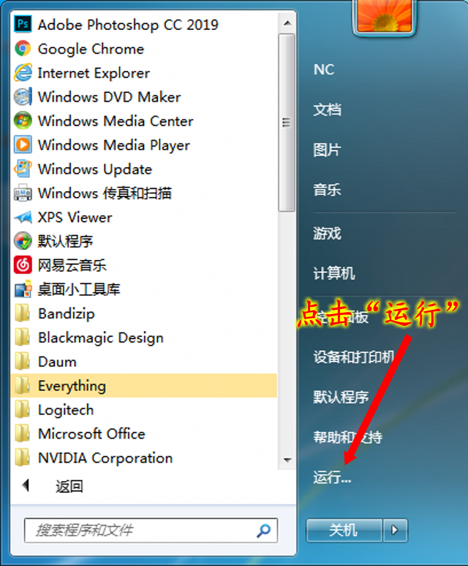468x566 pixels.
Task: Open 默认程序 in the right pane
Action: click(x=341, y=397)
